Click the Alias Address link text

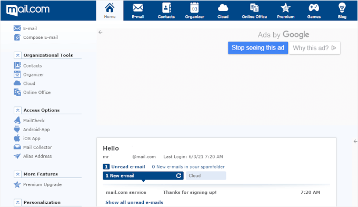[37, 156]
